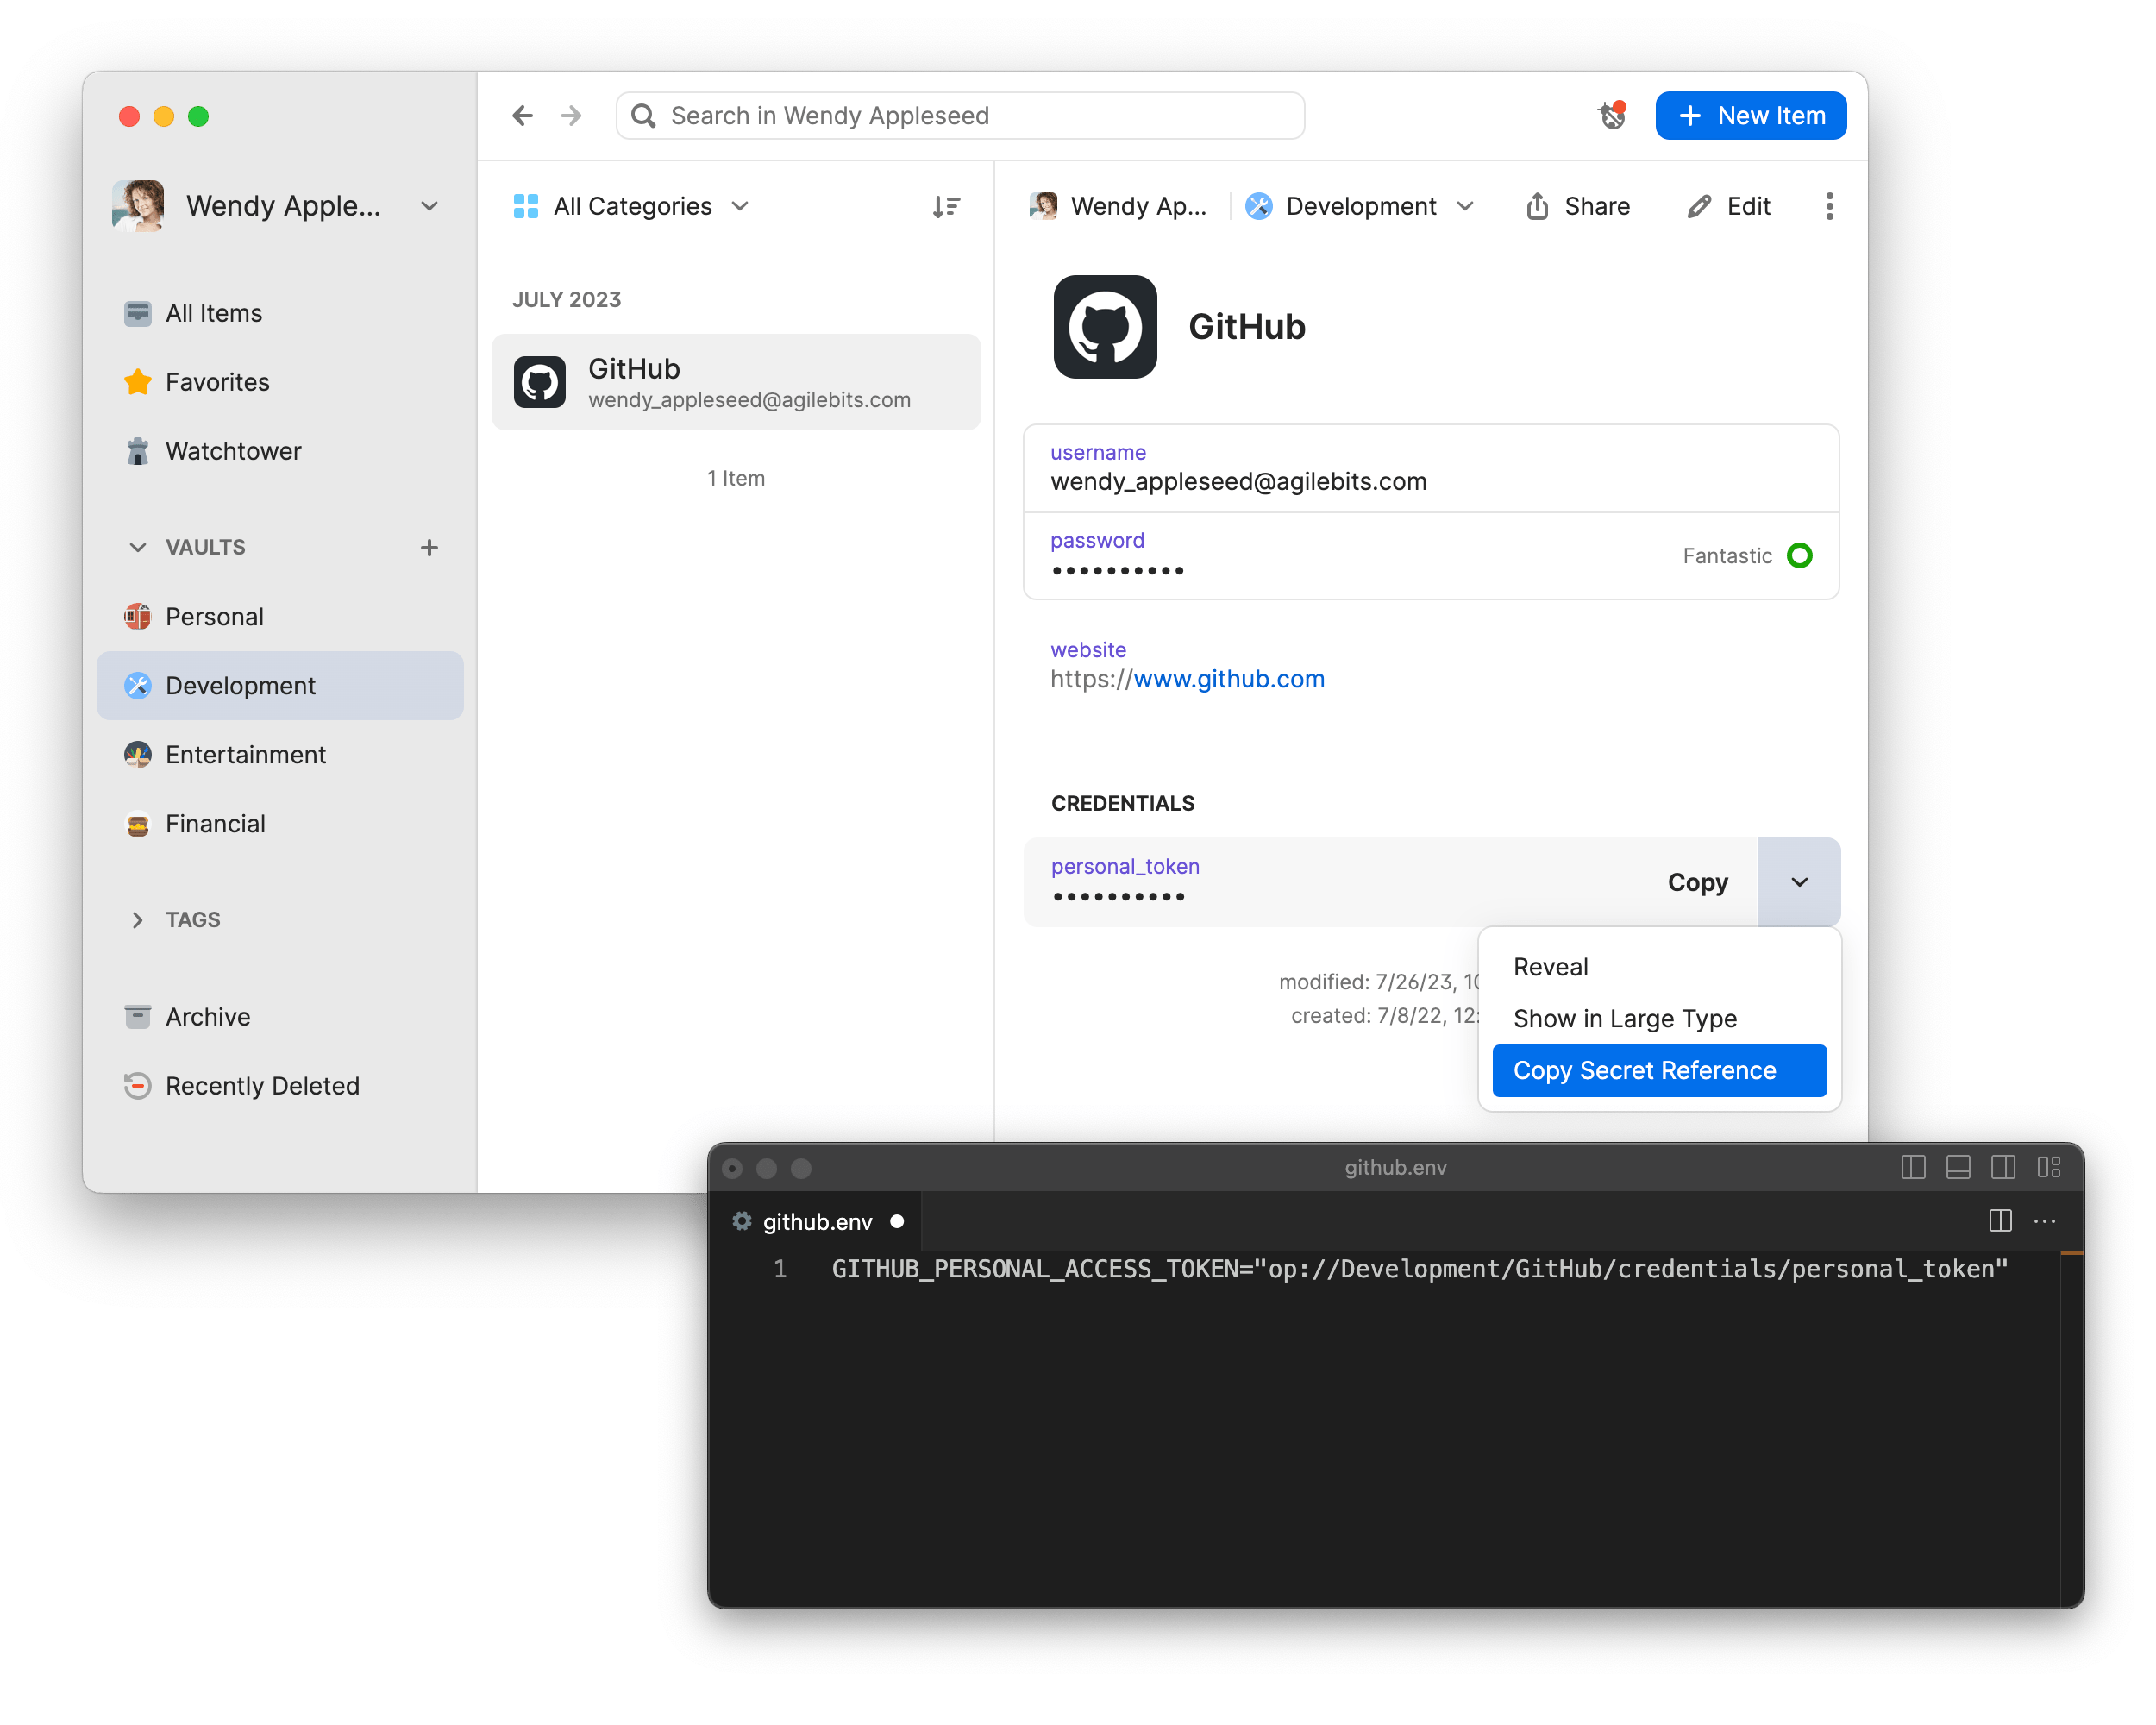Click the Edit button
Viewport: 2156px width, 1725px height.
pyautogui.click(x=1728, y=206)
